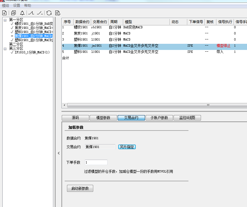Image resolution: width=247 pixels, height=207 pixels.
Task: Collapse the 第一分区 tree node
Action: [5, 20]
